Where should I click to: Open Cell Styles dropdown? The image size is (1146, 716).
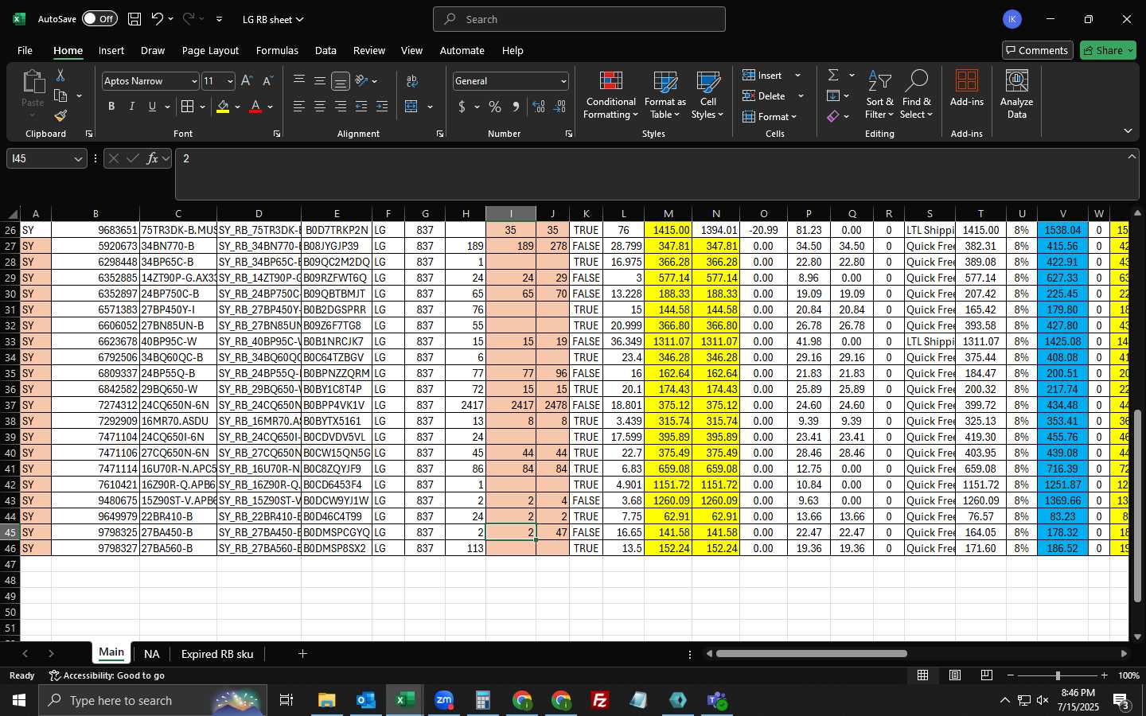(x=707, y=95)
